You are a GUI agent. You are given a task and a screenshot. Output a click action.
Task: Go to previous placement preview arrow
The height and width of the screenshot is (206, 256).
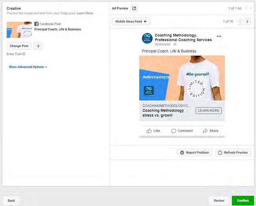coord(239,21)
